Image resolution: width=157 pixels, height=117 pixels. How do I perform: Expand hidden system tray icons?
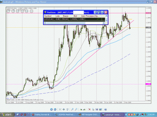(126, 115)
